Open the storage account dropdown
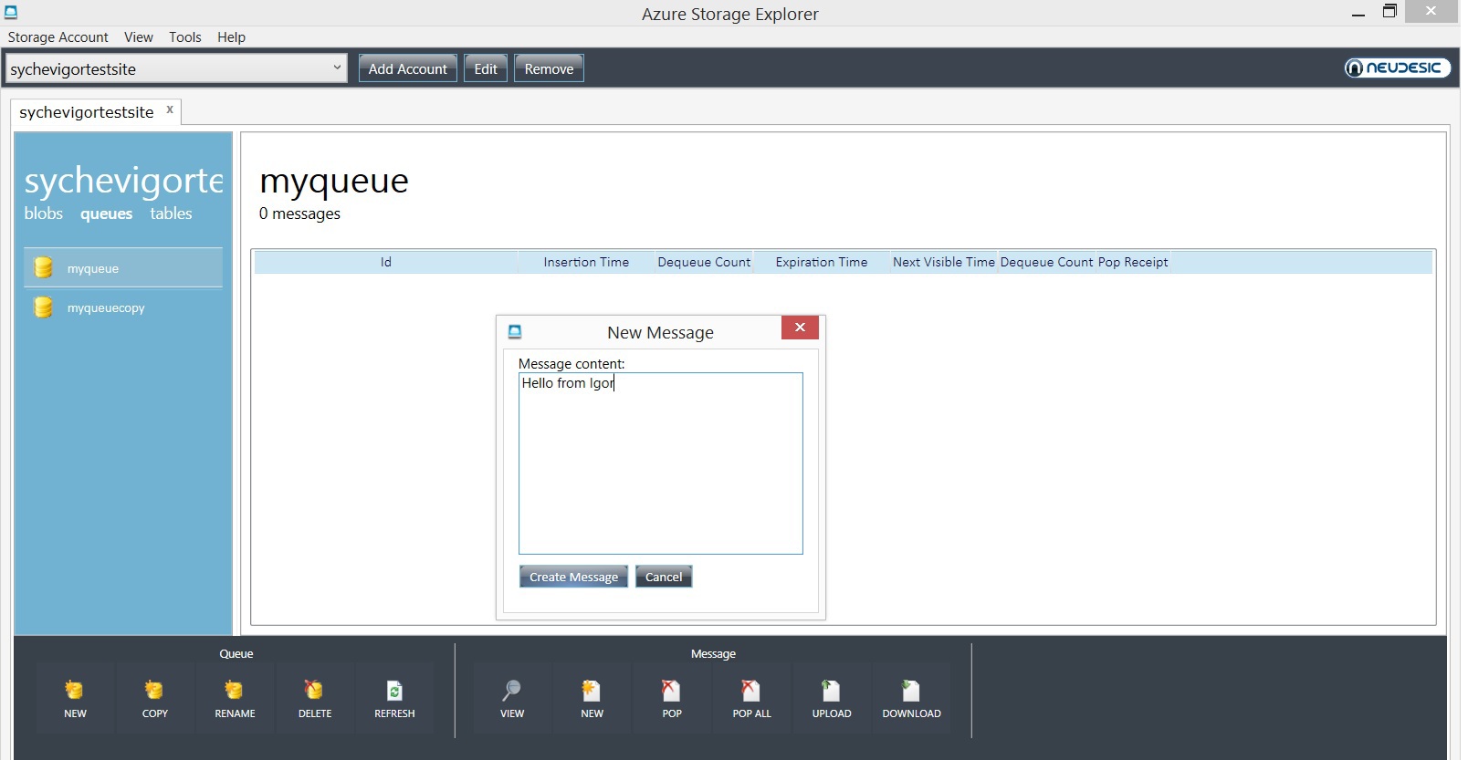The height and width of the screenshot is (760, 1468). pyautogui.click(x=337, y=68)
